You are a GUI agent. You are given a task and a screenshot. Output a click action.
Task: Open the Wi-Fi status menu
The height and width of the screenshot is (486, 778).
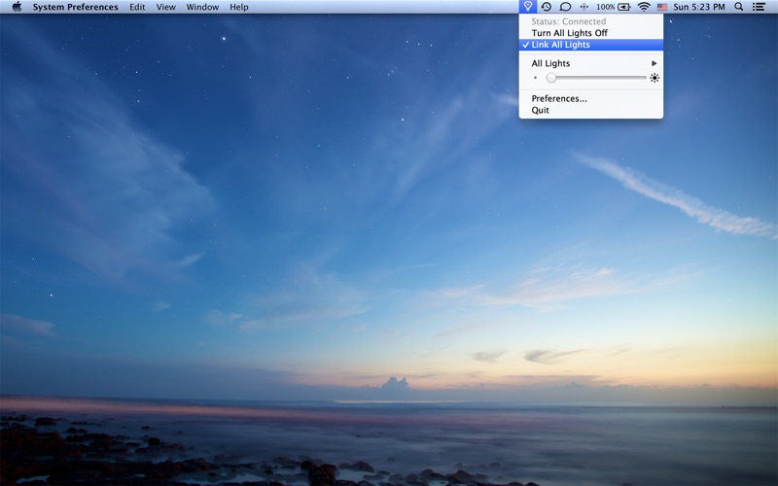[644, 7]
